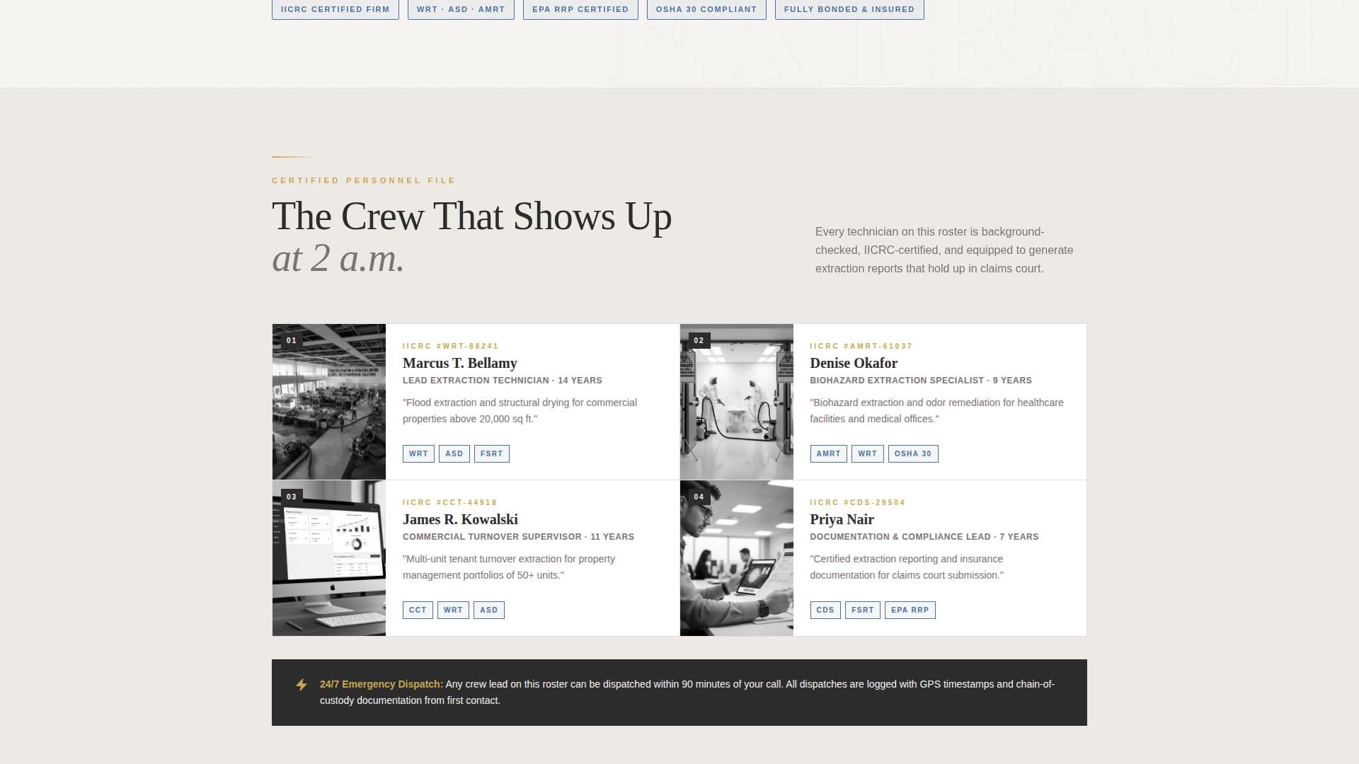Click the italic 'at 2 a.m.' subheading
Viewport: 1359px width, 764px height.
click(x=338, y=258)
